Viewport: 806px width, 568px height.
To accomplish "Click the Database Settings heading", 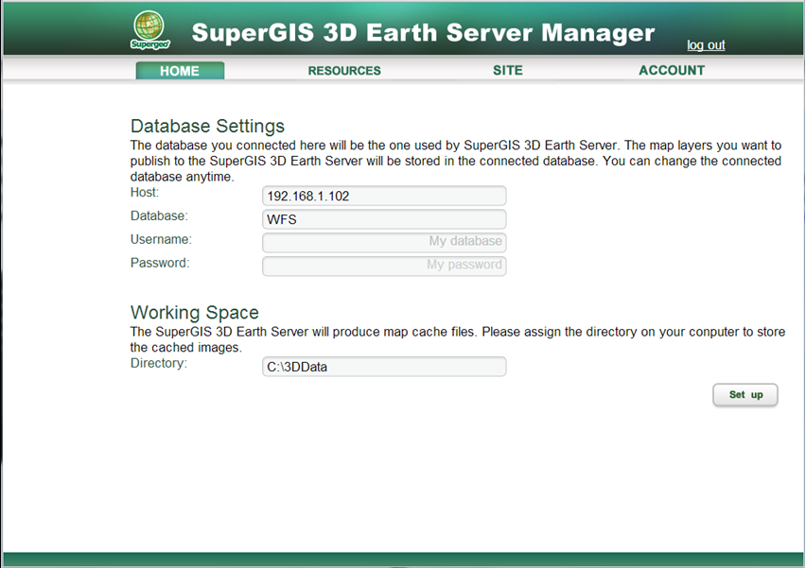I will point(207,127).
